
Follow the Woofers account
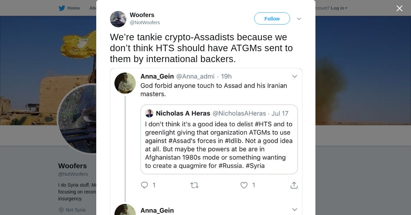pyautogui.click(x=272, y=19)
